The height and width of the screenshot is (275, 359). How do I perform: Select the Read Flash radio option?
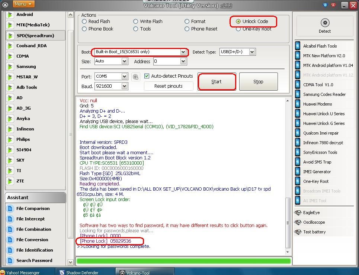point(84,22)
